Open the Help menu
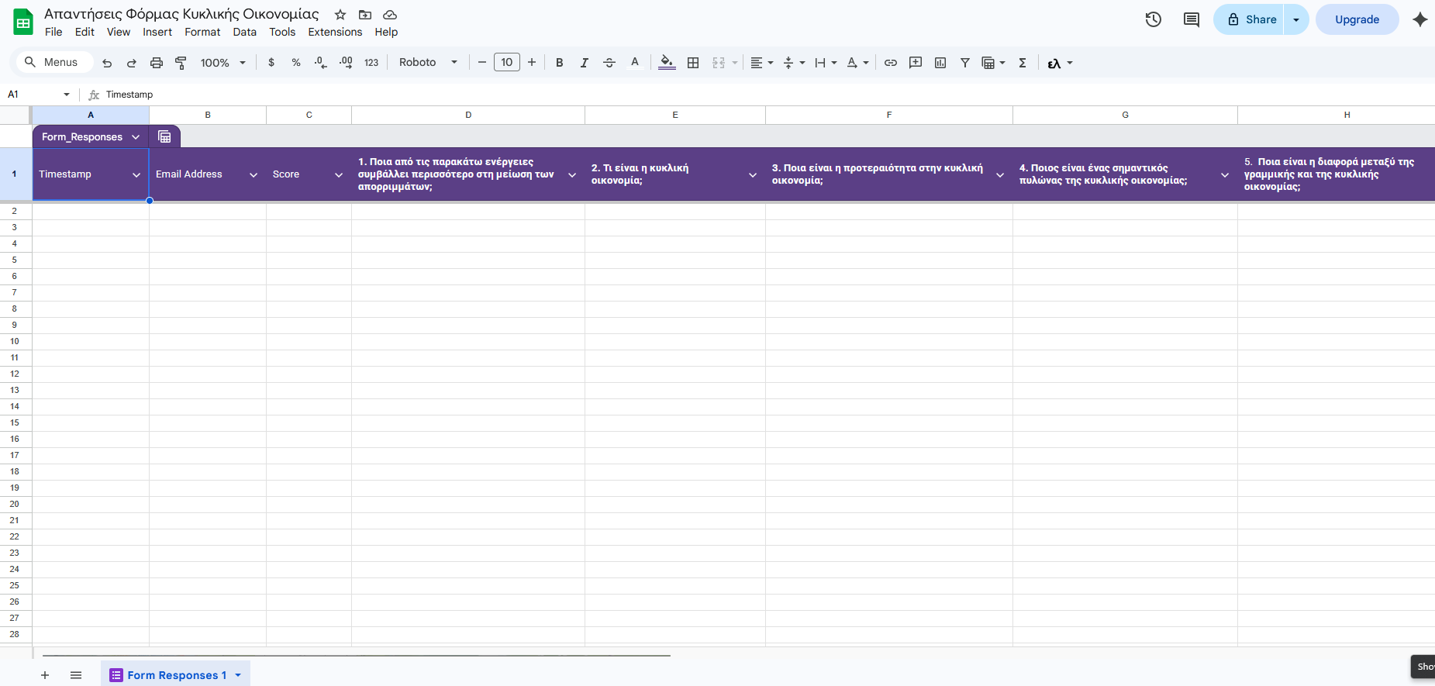This screenshot has width=1435, height=686. [386, 32]
